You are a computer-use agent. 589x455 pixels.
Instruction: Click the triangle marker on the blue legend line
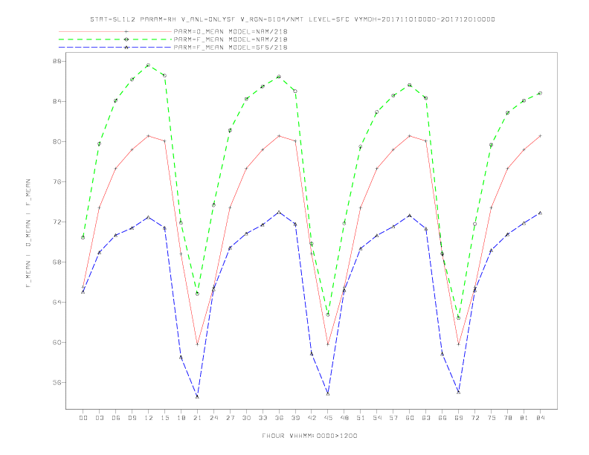[126, 48]
